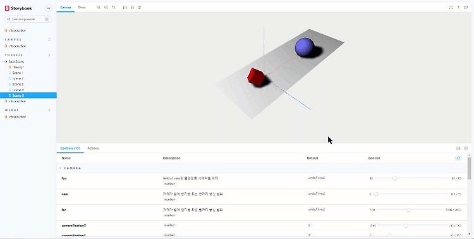Viewport: 474px width, 239px height.
Task: Select the Scene 4 story
Action: 18,90
